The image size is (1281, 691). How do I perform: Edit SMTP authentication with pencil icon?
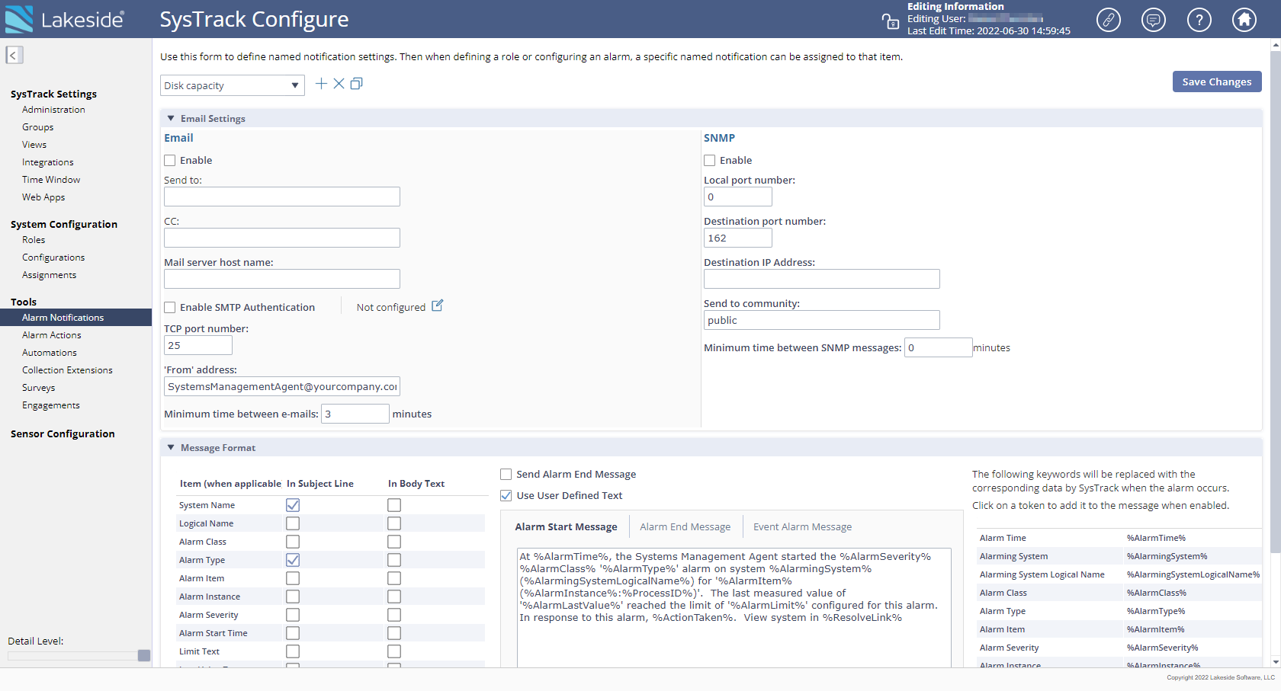point(438,306)
